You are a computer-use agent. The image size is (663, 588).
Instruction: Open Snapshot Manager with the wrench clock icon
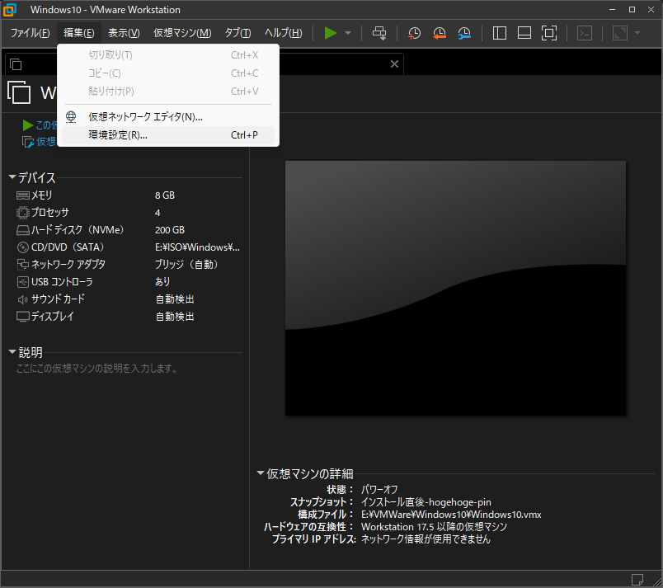click(x=464, y=33)
